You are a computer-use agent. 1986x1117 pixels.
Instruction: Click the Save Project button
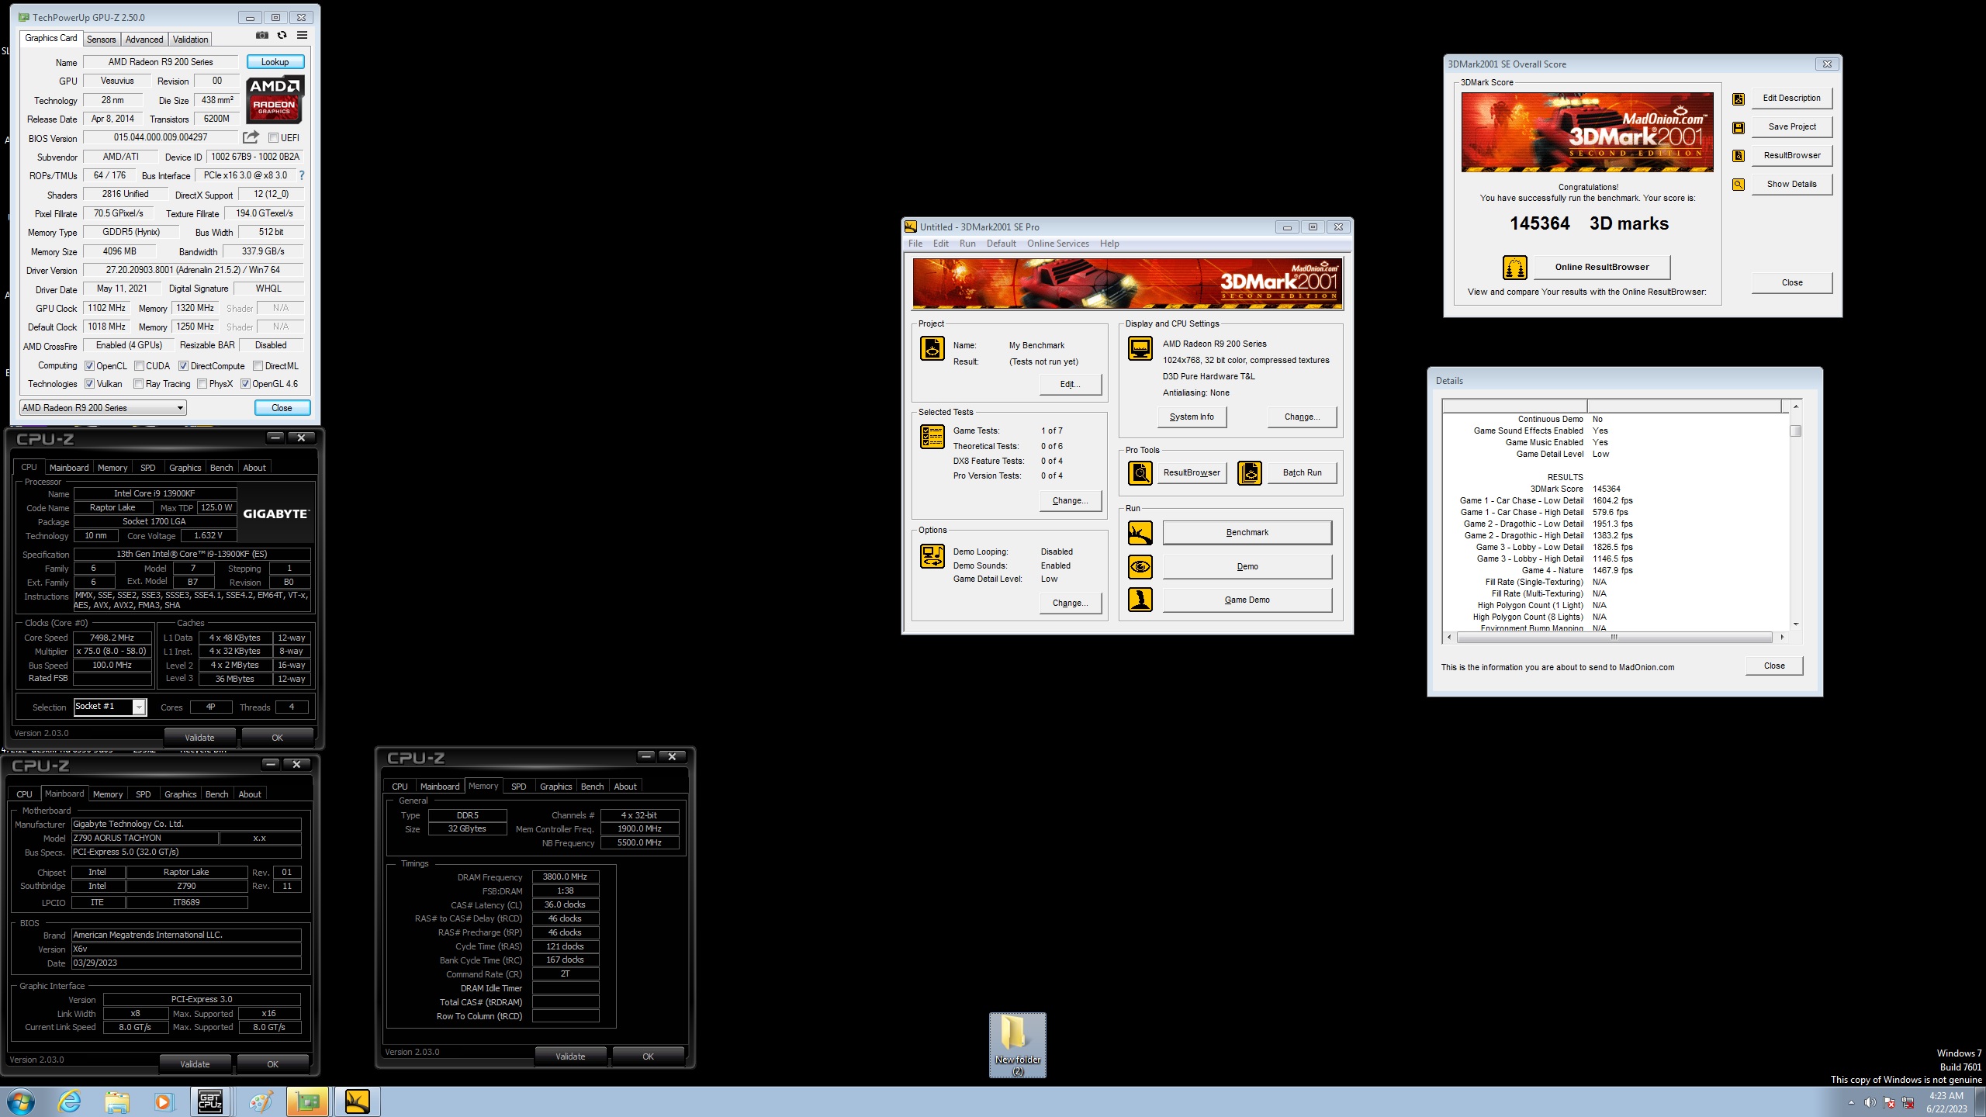pos(1792,127)
